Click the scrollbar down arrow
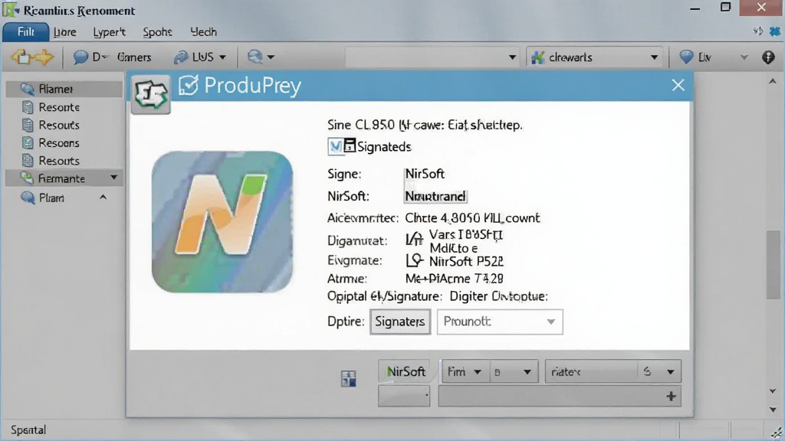 (773, 410)
